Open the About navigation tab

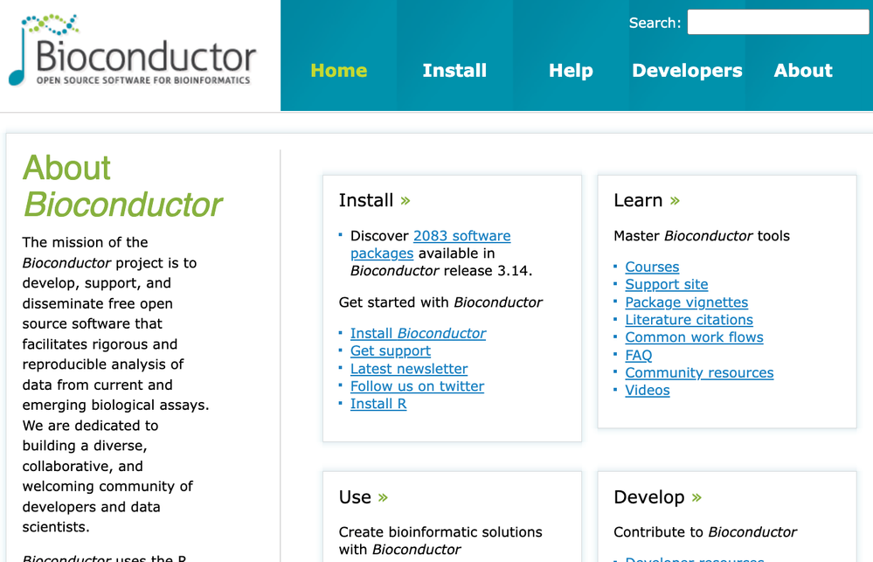pos(803,70)
